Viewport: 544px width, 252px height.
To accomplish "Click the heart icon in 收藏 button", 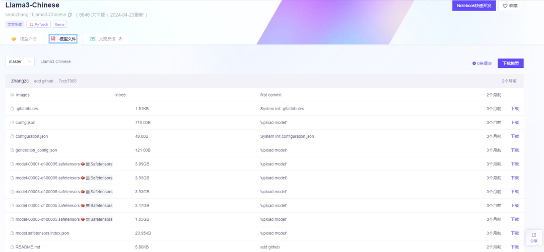I will coord(505,6).
